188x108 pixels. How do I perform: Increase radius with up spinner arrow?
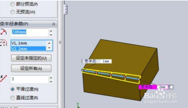coord(51,31)
